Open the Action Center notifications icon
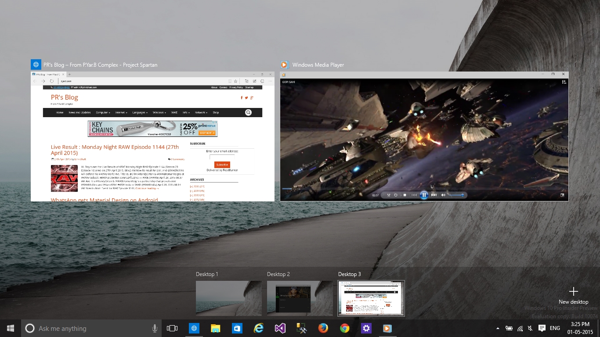 (542, 328)
